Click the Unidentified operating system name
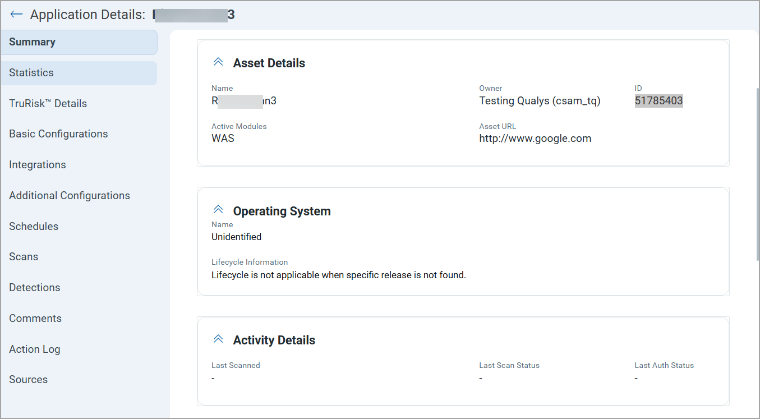The width and height of the screenshot is (760, 419). click(x=236, y=237)
